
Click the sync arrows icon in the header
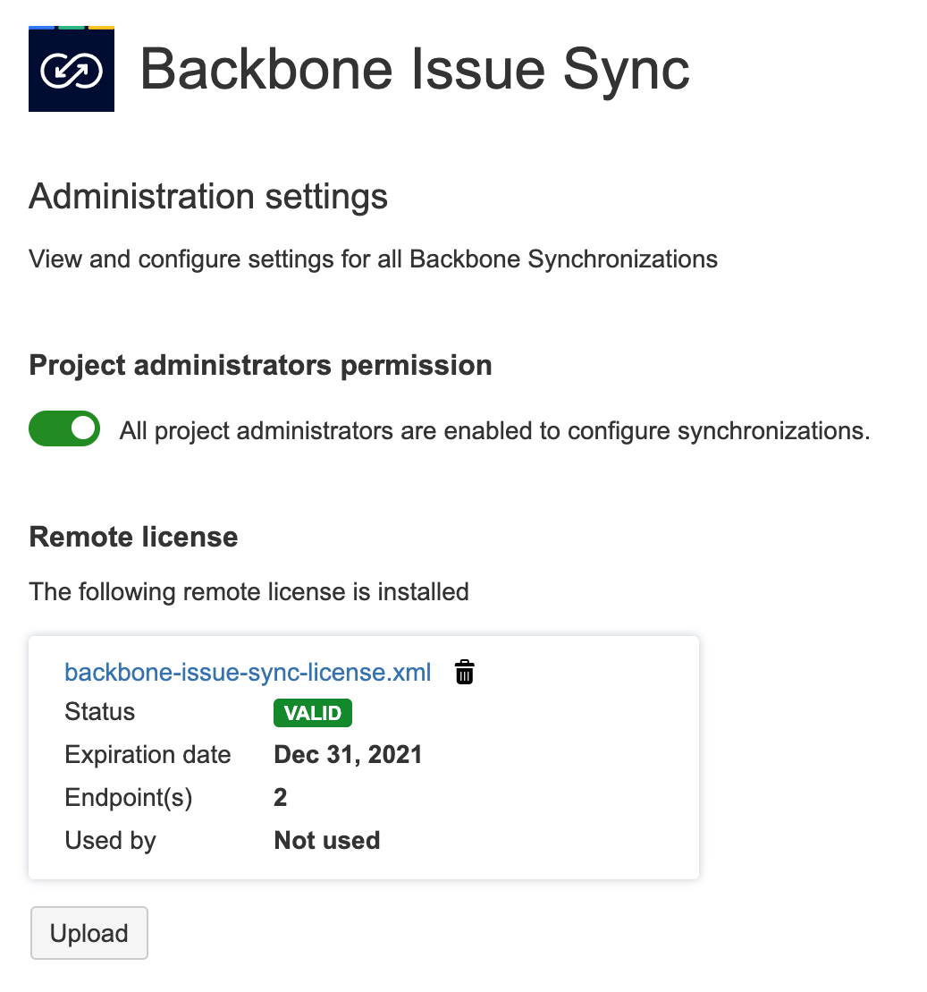[x=72, y=70]
